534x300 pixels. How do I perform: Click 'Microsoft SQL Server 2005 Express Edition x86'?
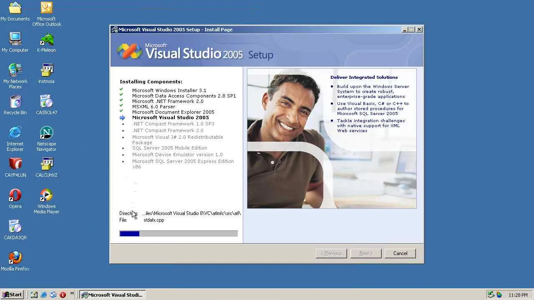[183, 164]
